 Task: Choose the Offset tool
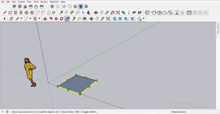pyautogui.click(x=51, y=19)
